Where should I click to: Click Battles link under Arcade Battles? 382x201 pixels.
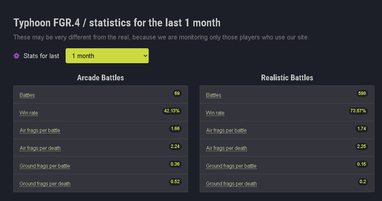tap(27, 95)
